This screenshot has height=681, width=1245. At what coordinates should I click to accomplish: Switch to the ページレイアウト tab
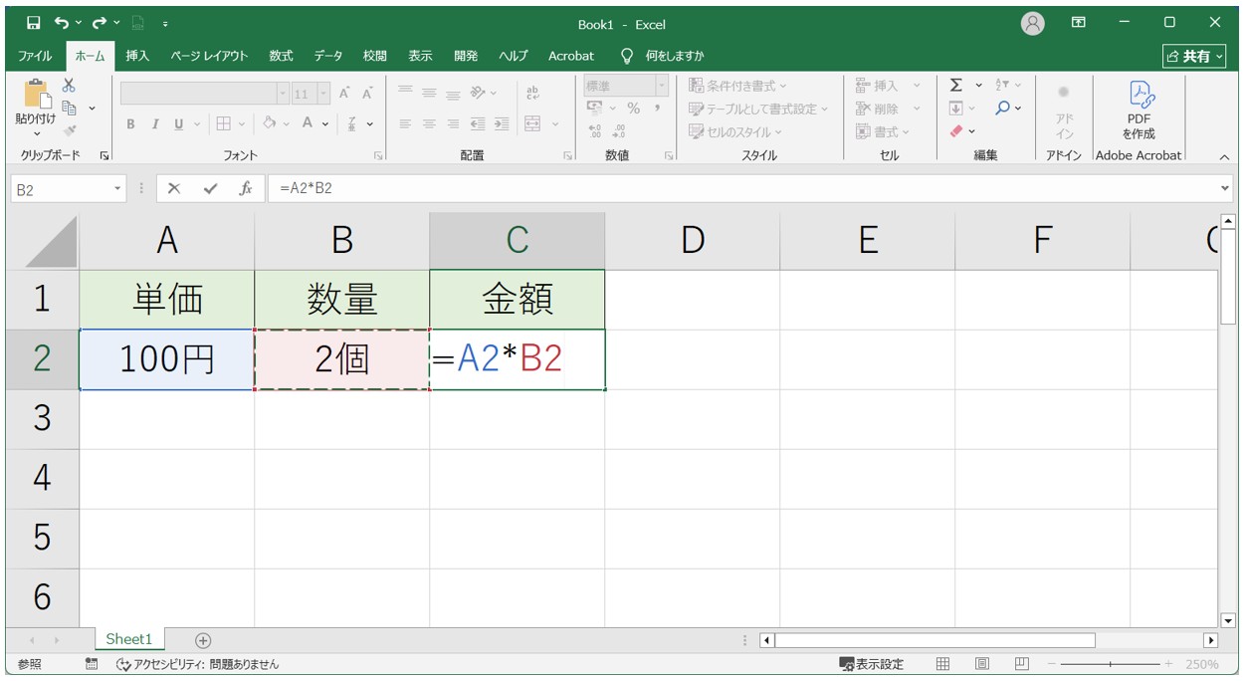click(209, 56)
